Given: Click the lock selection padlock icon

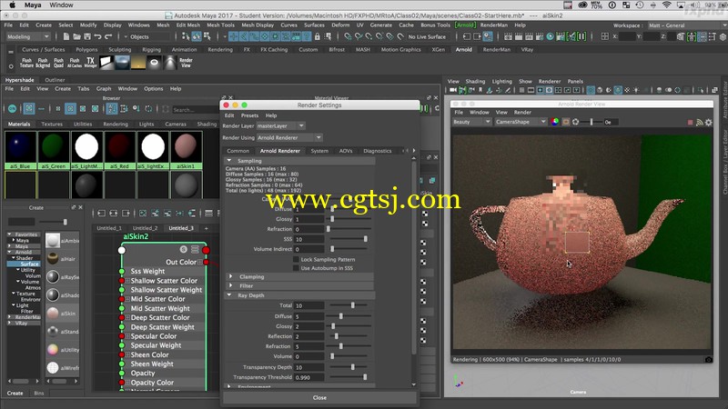Looking at the screenshot, I should [318, 36].
